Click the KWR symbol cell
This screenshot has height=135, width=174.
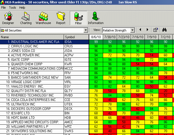tap(76, 64)
